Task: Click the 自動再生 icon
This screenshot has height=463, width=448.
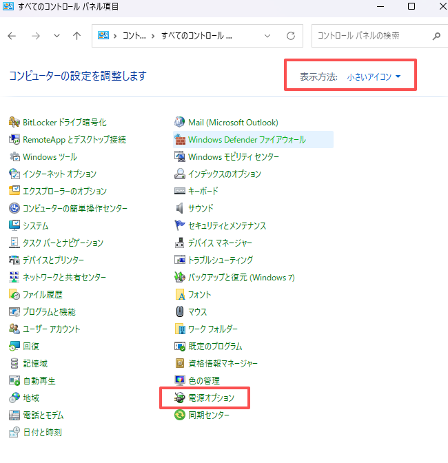Action: click(x=14, y=380)
